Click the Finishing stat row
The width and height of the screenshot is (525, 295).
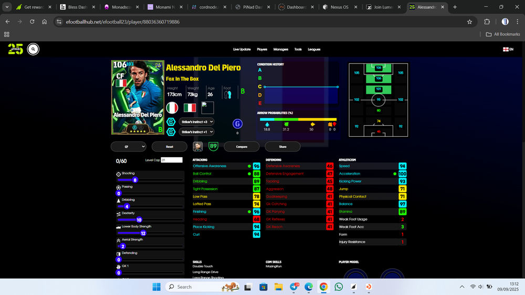click(226, 212)
